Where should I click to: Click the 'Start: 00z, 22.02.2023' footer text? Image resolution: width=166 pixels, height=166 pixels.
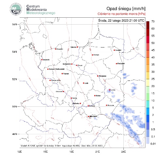click(92, 146)
